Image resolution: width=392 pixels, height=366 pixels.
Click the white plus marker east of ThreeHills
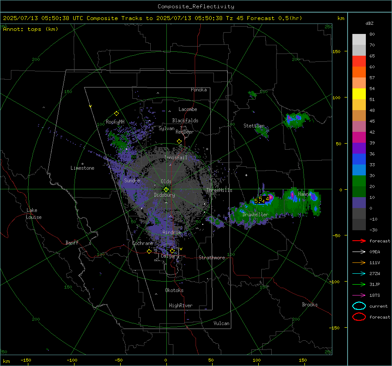246,175
